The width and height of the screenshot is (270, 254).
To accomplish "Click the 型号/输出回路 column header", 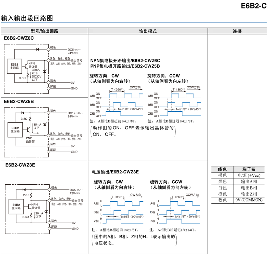I will click(x=44, y=31).
